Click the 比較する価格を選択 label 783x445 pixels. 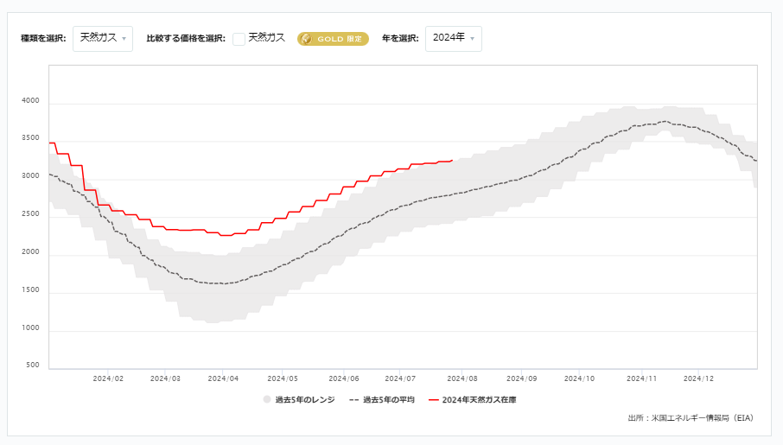click(x=186, y=39)
